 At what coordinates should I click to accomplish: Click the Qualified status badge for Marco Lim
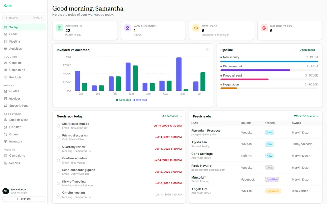click(272, 180)
